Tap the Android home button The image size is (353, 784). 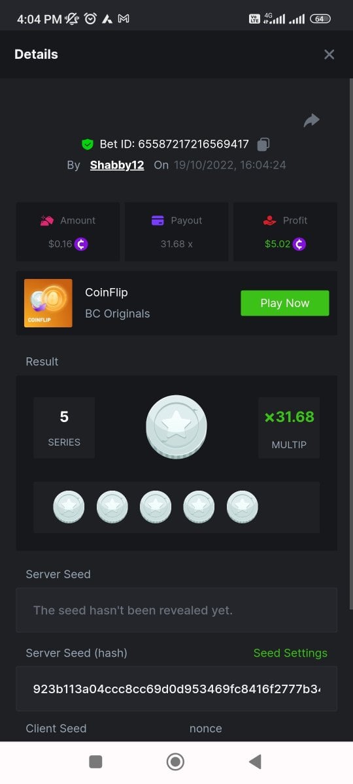(x=175, y=761)
